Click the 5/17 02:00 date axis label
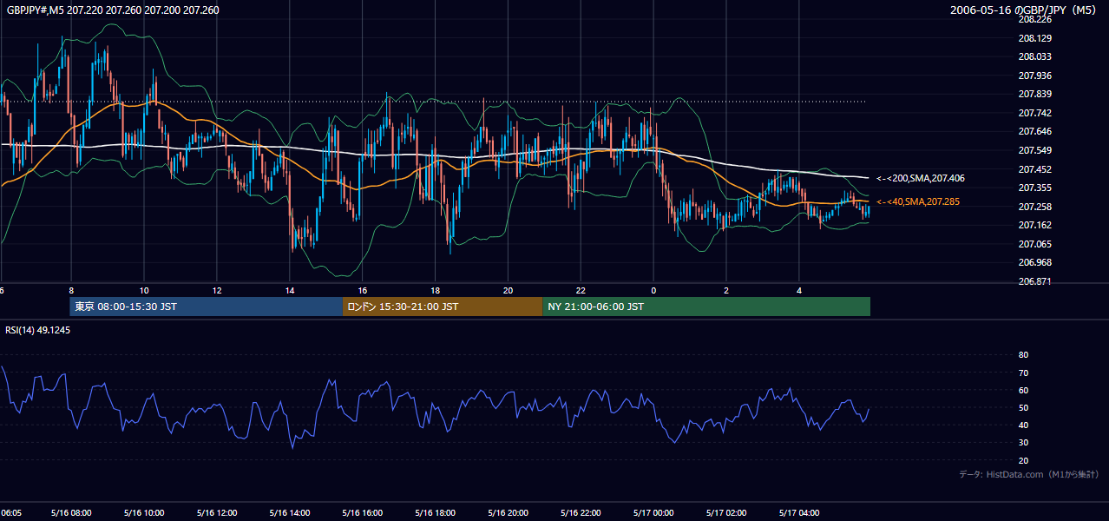Screen dimensions: 1109x521 pyautogui.click(x=727, y=513)
